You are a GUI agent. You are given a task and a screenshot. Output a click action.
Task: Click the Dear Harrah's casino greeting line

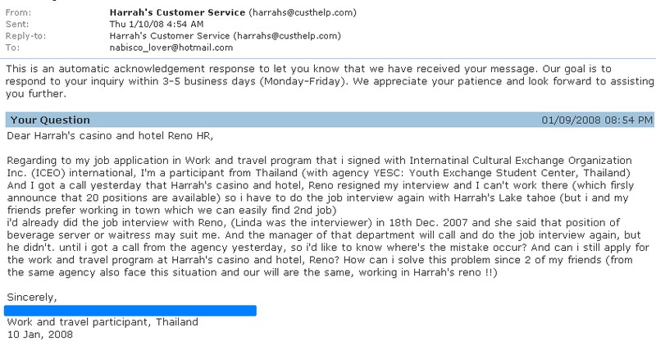click(110, 136)
